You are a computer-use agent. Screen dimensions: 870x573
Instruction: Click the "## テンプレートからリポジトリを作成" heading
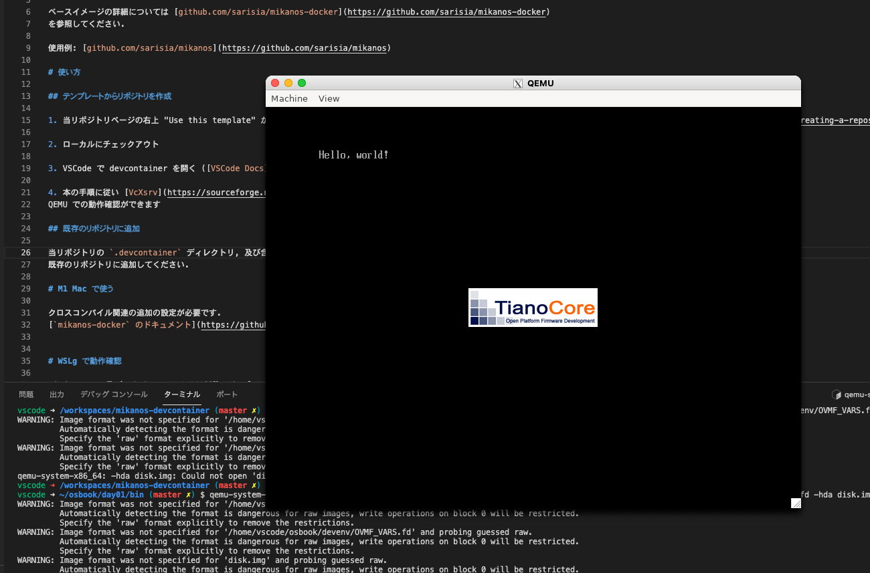pyautogui.click(x=110, y=96)
